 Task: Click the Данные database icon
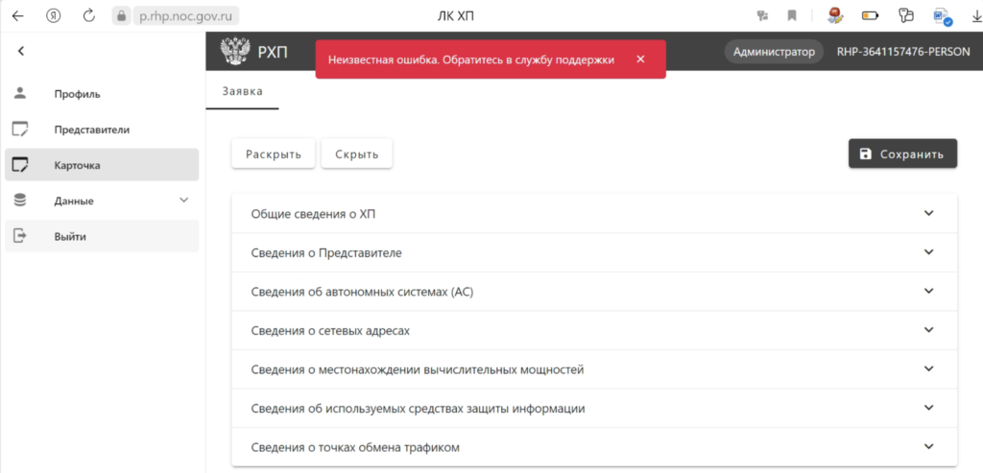coord(20,201)
